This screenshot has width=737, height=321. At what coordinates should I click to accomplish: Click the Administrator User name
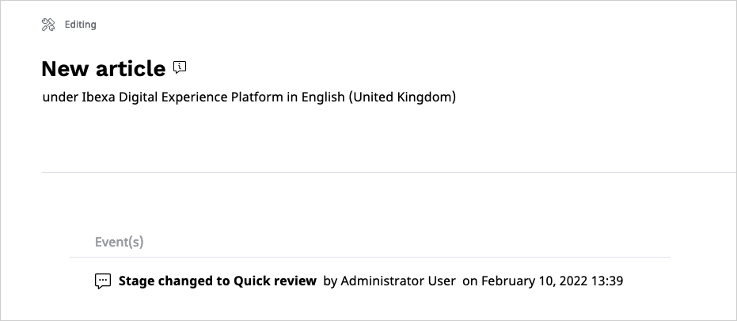coord(398,281)
